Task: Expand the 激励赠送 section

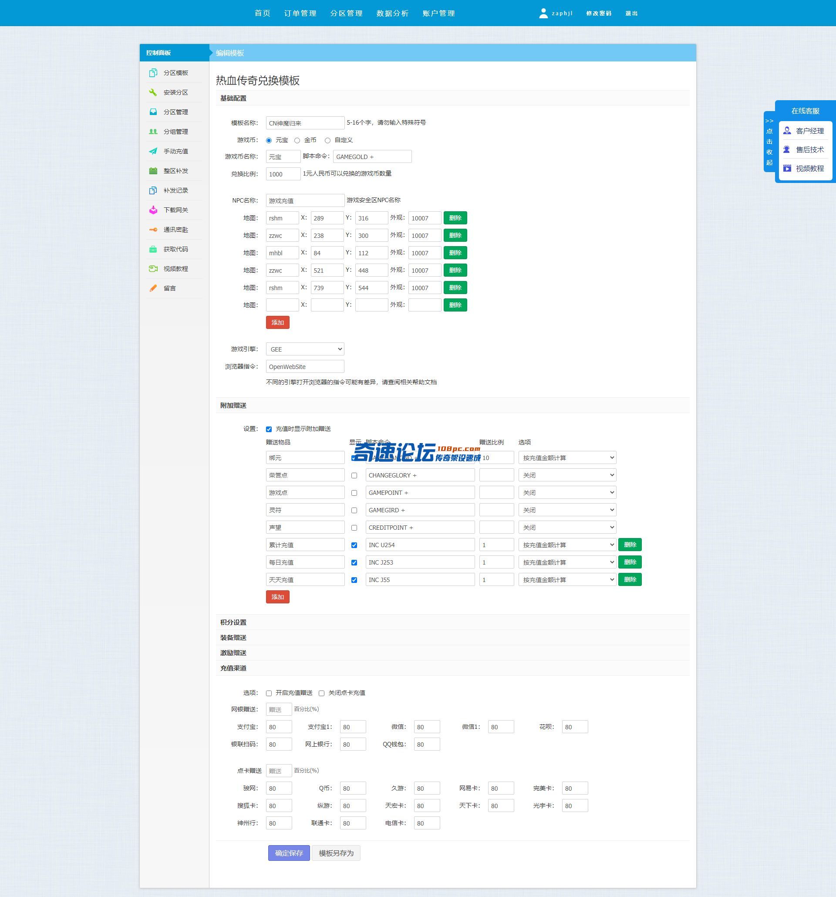Action: pyautogui.click(x=453, y=653)
